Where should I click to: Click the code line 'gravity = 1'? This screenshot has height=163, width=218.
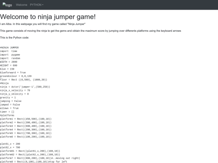pos(8,97)
